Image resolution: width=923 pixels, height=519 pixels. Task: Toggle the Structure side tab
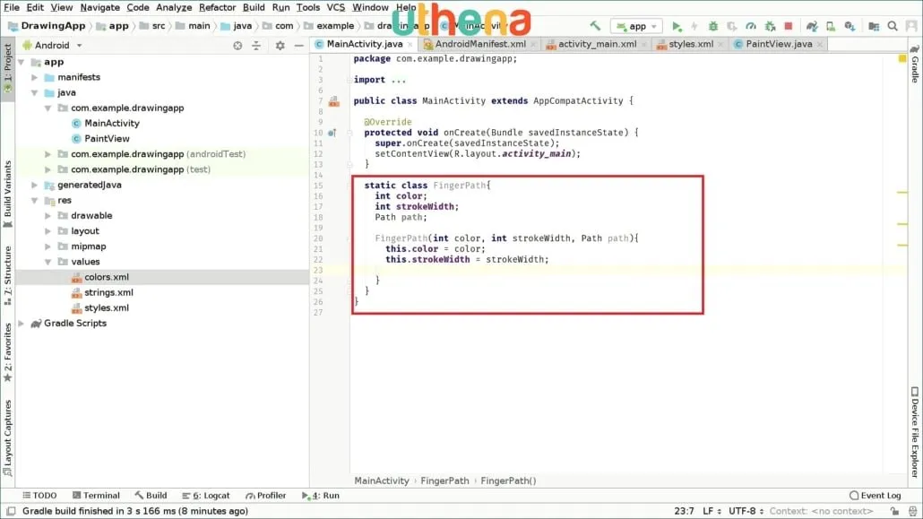tap(8, 275)
